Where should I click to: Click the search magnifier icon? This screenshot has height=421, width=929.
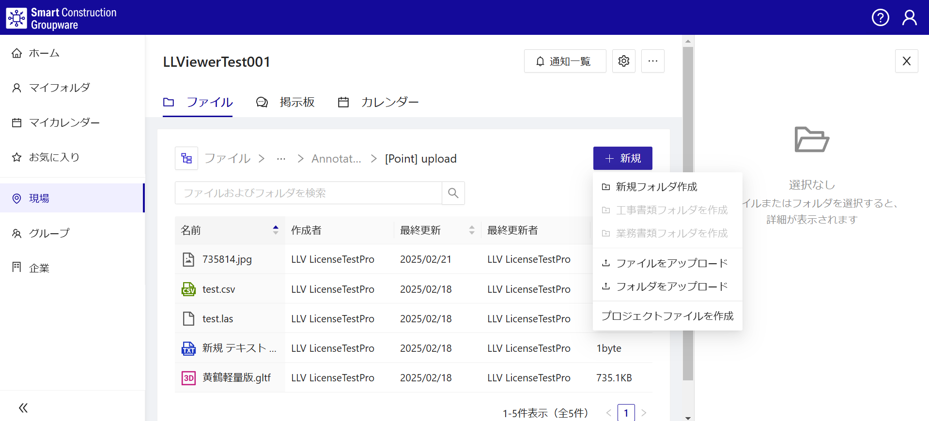453,193
